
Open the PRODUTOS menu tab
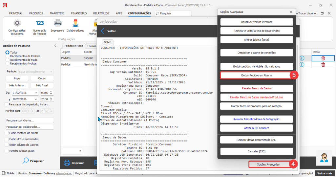[36, 13]
